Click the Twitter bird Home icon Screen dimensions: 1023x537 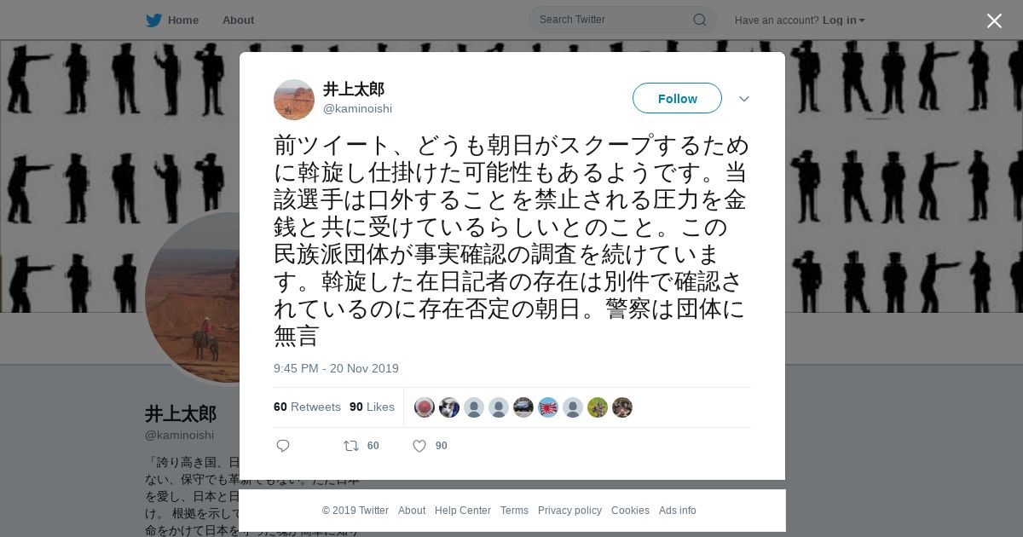(153, 20)
